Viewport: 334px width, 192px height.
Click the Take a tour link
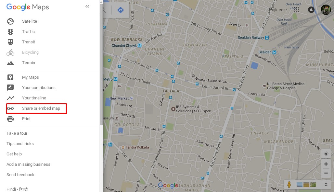(x=17, y=133)
